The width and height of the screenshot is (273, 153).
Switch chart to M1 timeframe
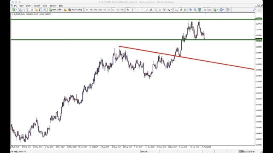87,10
